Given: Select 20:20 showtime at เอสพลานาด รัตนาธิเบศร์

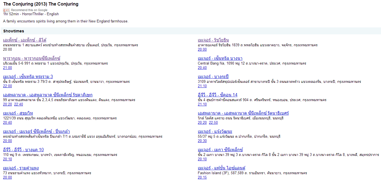Looking at the screenshot, I should 202,122.
